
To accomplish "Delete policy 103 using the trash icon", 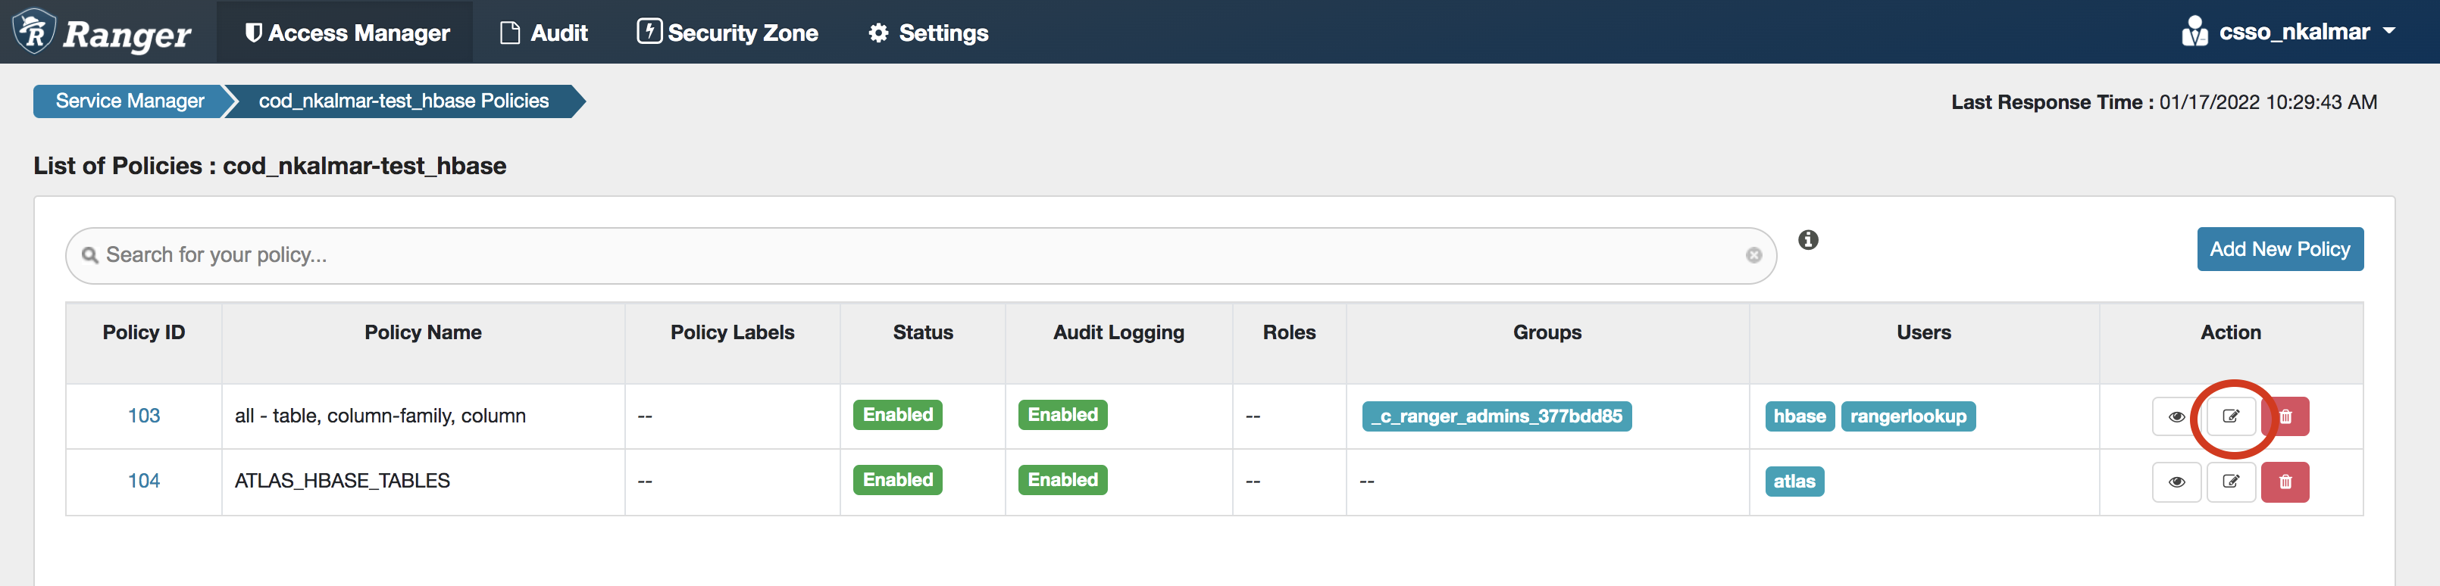I will [2285, 416].
